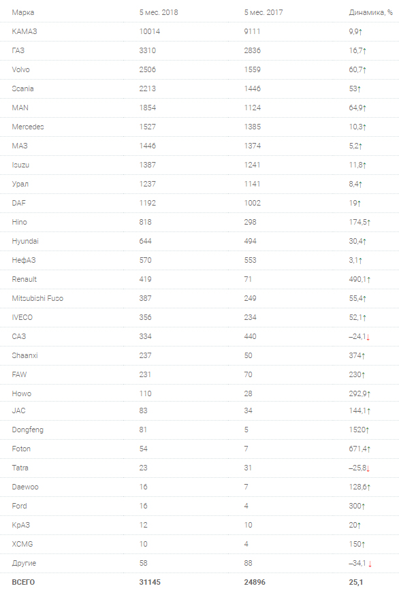This screenshot has height=597, width=399.
Task: Click the up arrow beside Dongfeng's 1520
Action: pos(368,430)
